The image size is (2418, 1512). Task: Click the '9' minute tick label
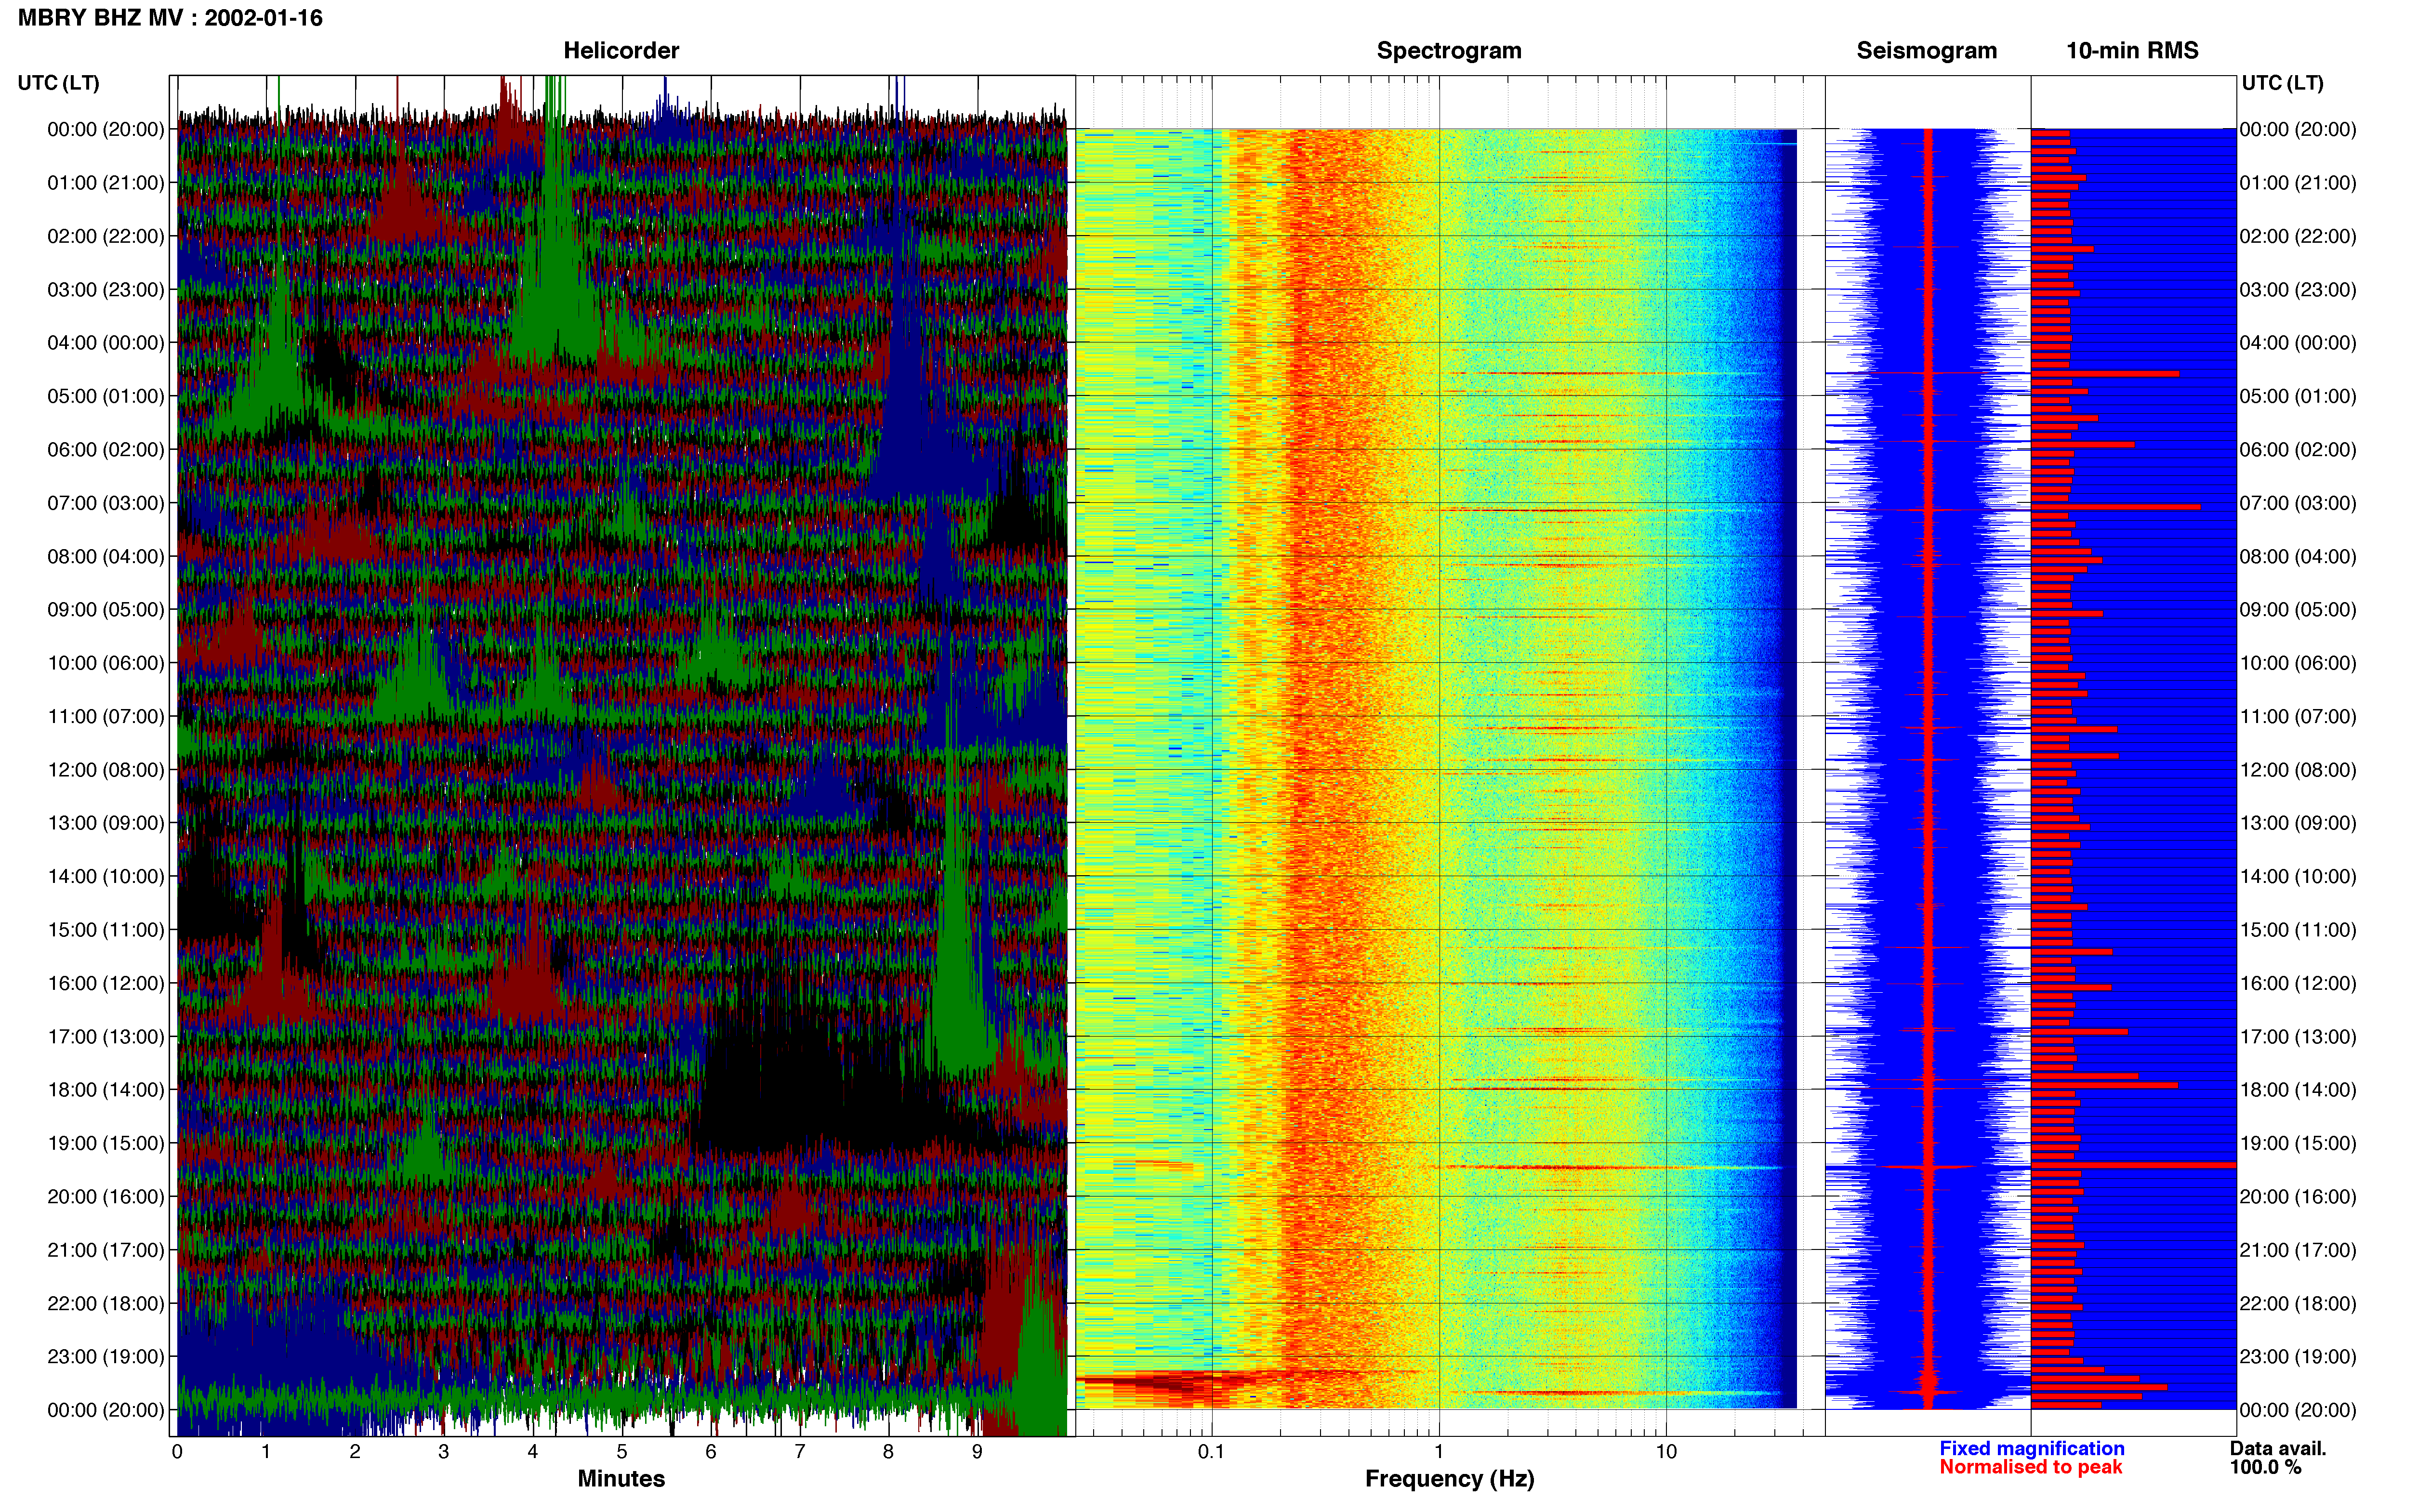977,1452
